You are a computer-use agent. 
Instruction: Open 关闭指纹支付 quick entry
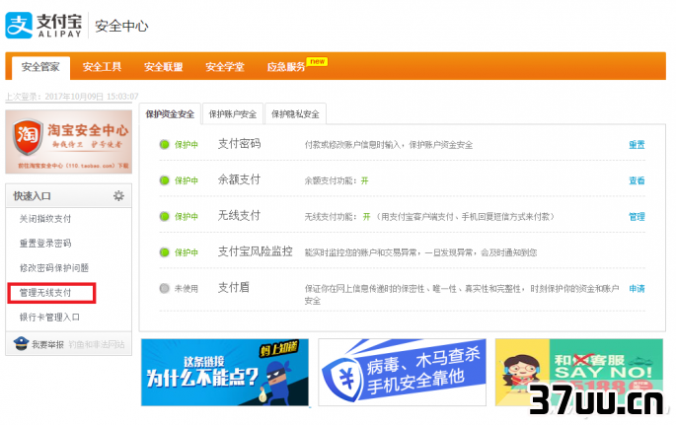[45, 219]
